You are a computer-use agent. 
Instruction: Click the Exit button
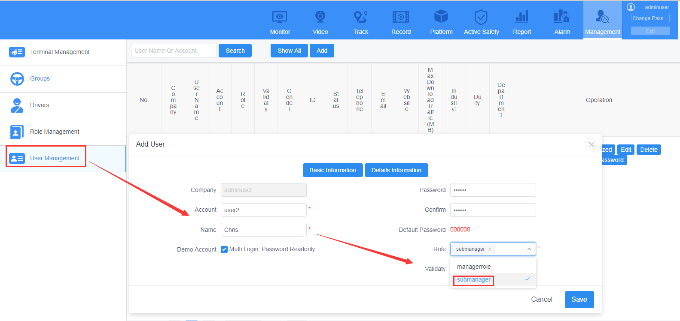tap(650, 31)
